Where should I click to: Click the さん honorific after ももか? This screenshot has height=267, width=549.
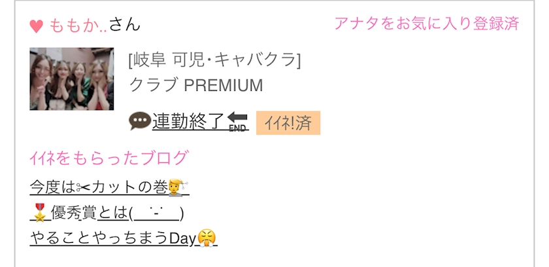click(124, 26)
